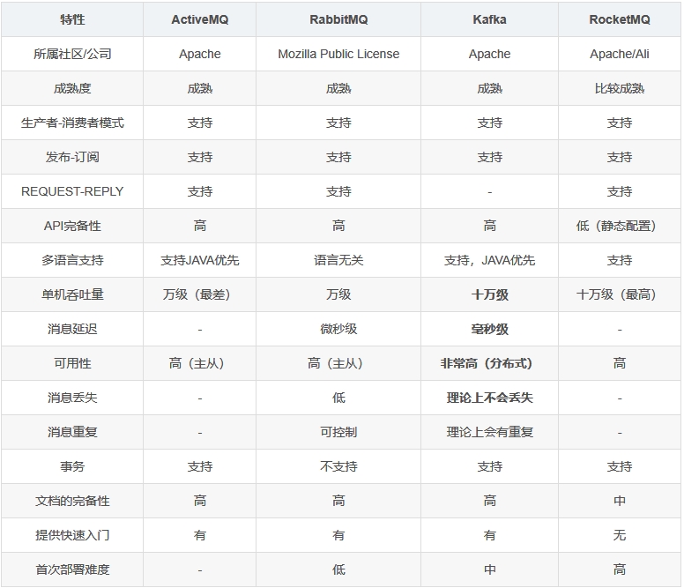Click the 理论上会有重复 cell

[489, 432]
